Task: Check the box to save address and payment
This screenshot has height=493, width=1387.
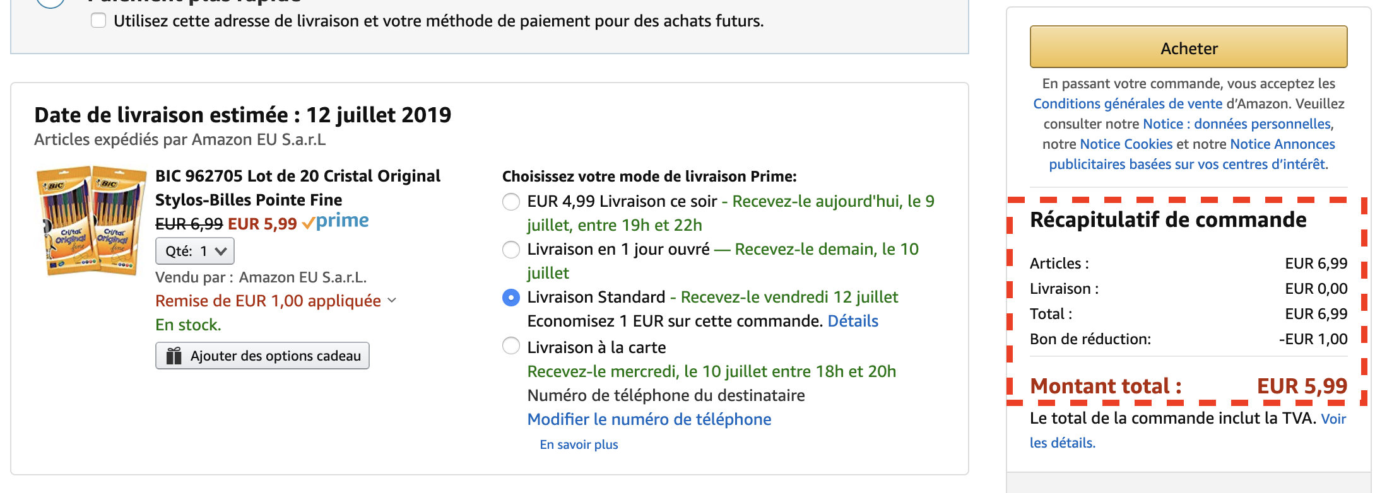Action: click(98, 21)
